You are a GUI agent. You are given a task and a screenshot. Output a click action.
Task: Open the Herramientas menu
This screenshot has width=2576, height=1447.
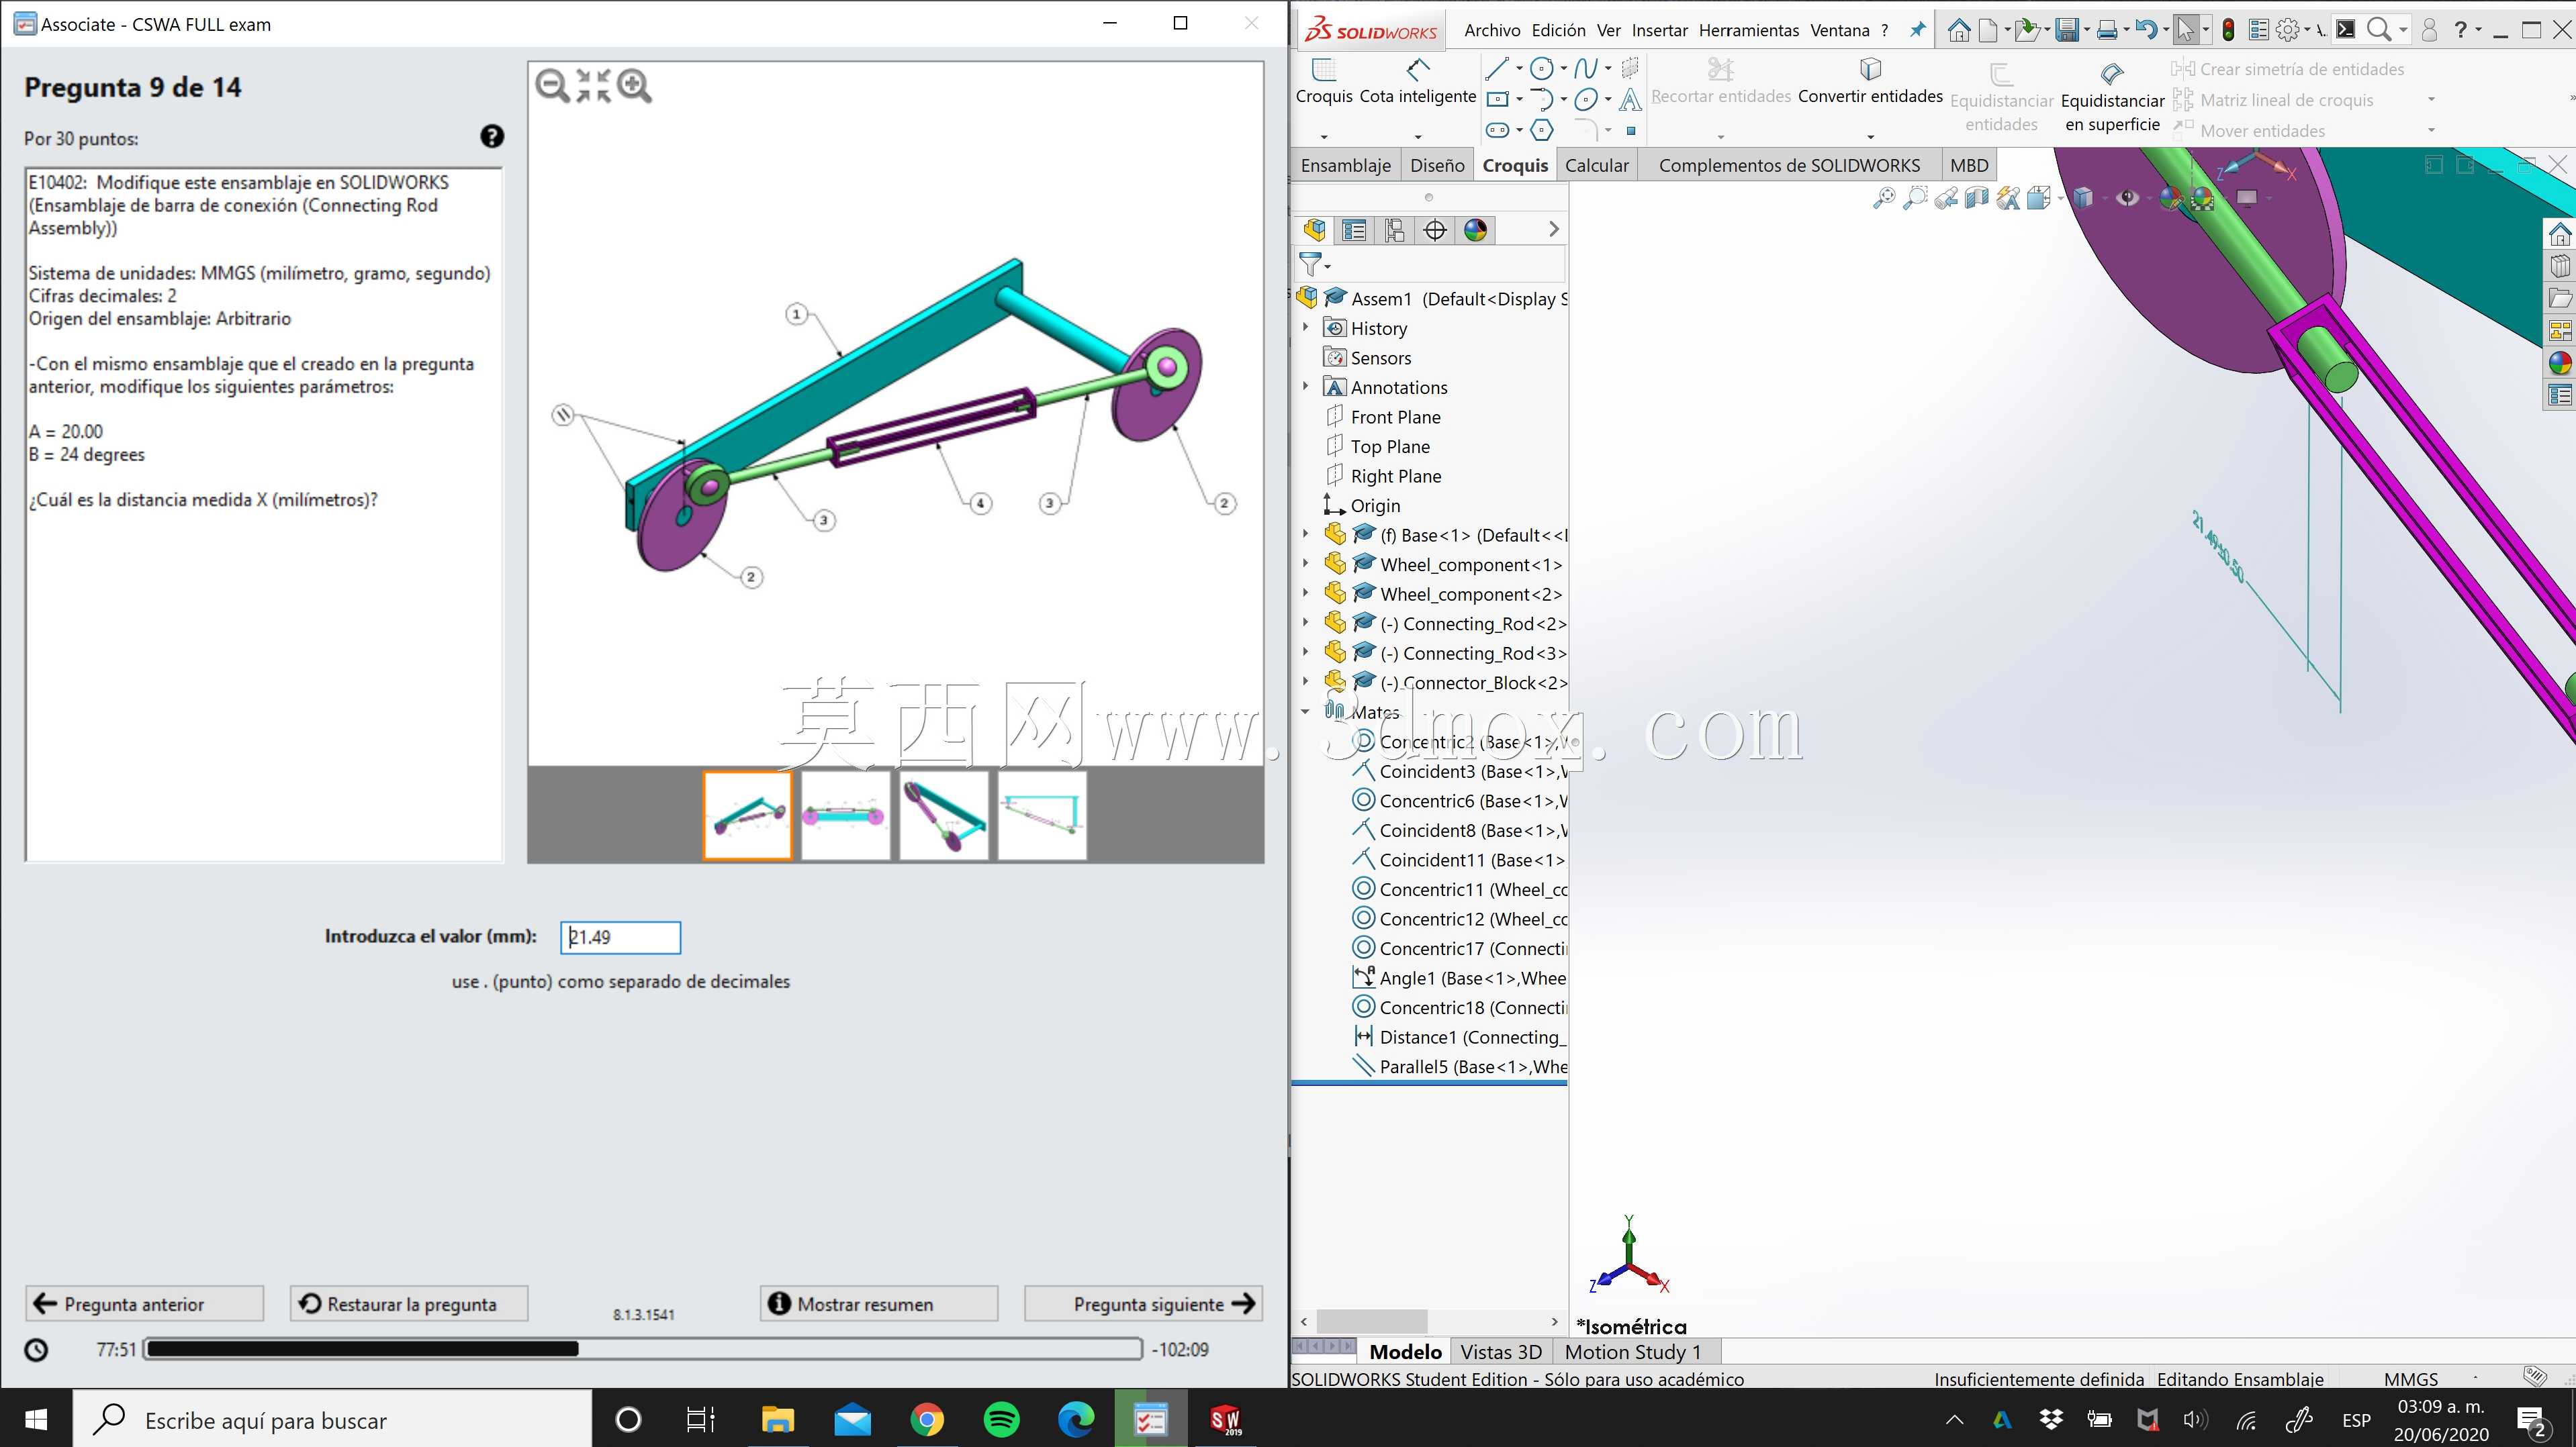click(x=1749, y=30)
